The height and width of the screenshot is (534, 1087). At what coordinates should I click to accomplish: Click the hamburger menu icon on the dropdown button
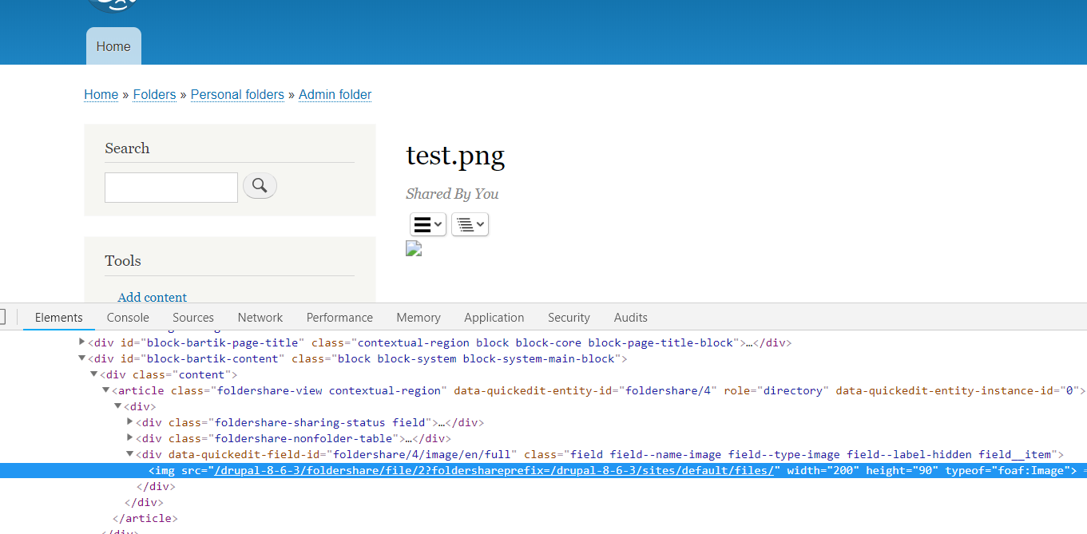[x=423, y=224]
